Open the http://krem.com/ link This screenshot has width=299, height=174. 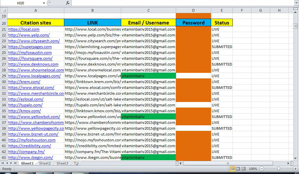tap(24, 82)
